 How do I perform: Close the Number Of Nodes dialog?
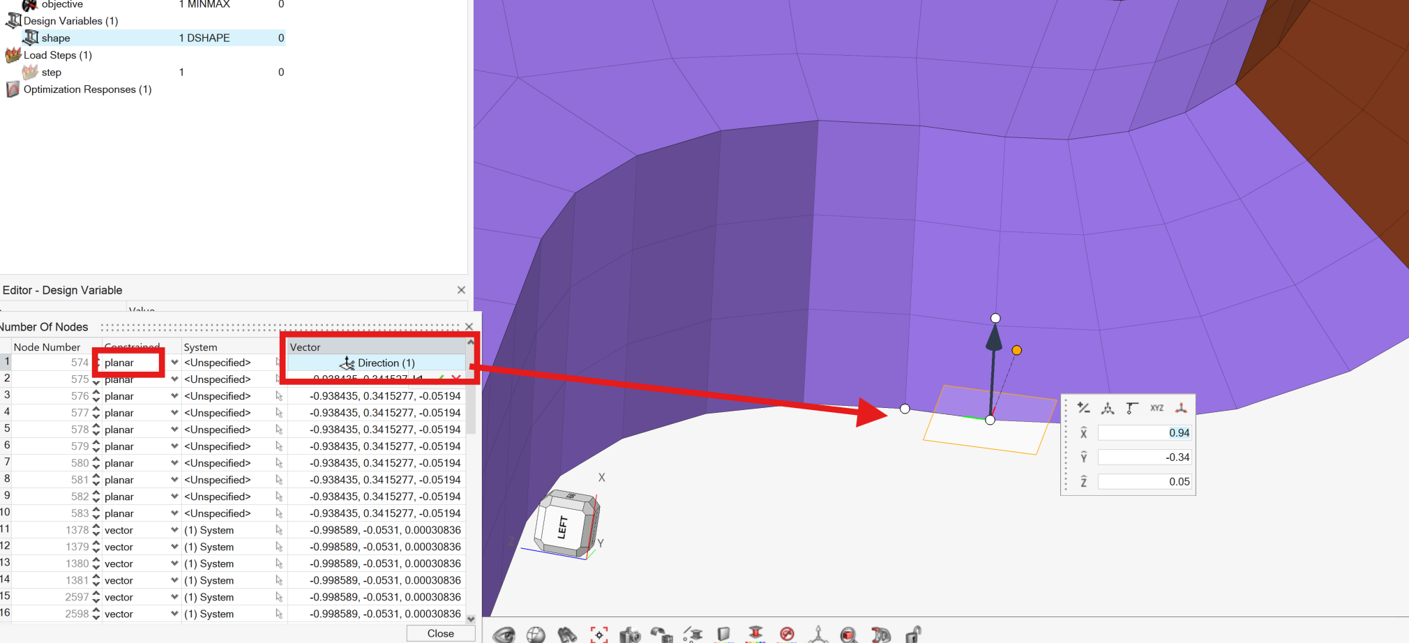tap(469, 326)
